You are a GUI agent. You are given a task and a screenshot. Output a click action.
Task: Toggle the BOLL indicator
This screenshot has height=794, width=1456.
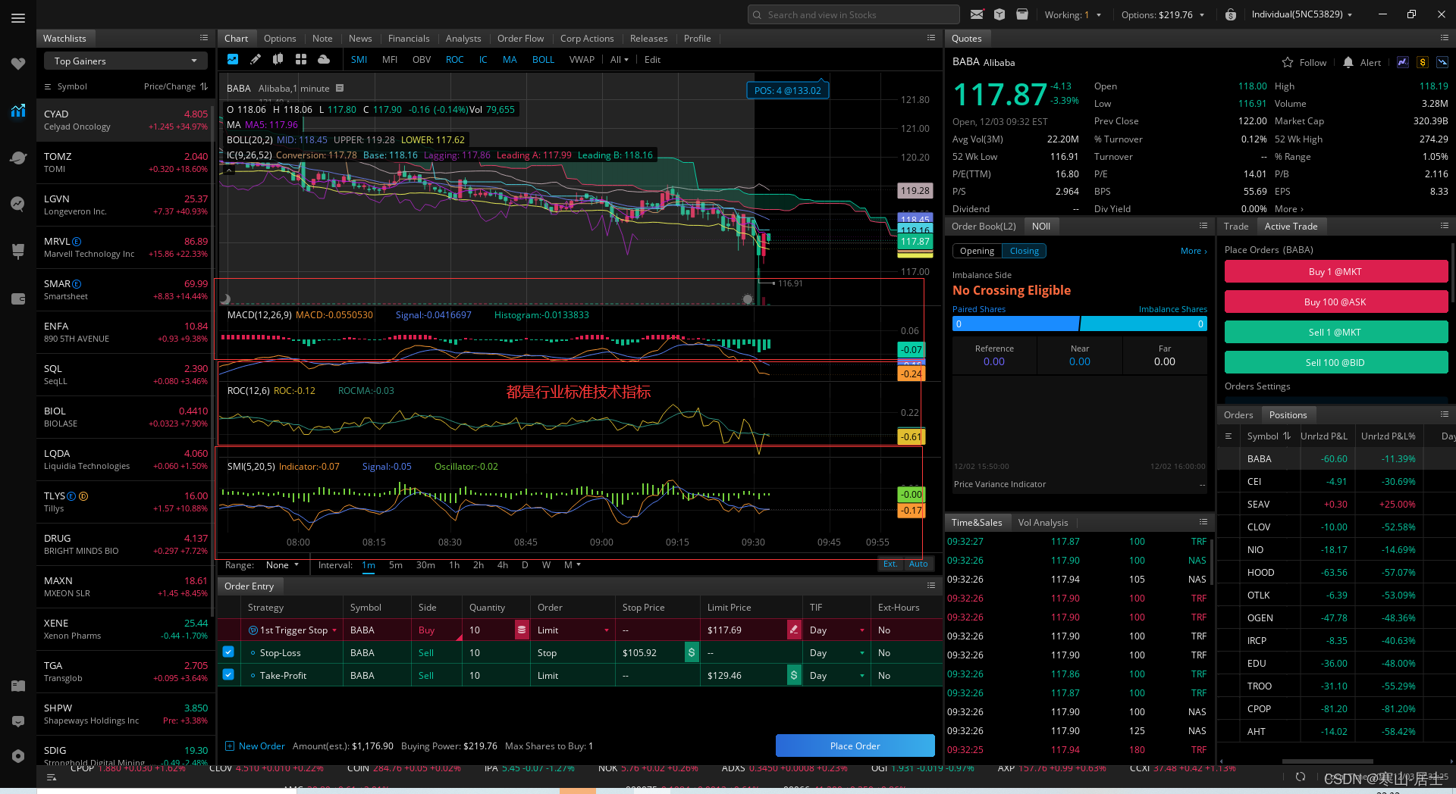click(543, 59)
